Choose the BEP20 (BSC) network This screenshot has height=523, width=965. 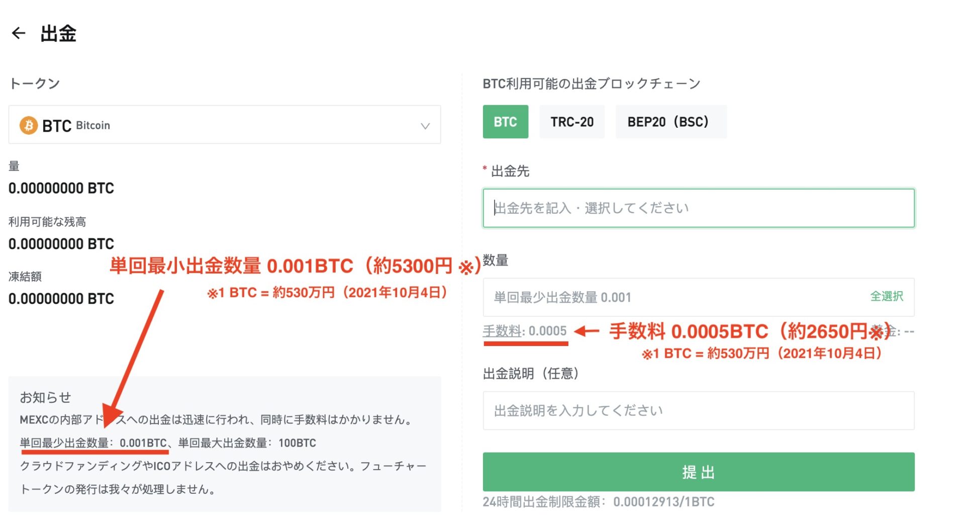[x=670, y=122]
